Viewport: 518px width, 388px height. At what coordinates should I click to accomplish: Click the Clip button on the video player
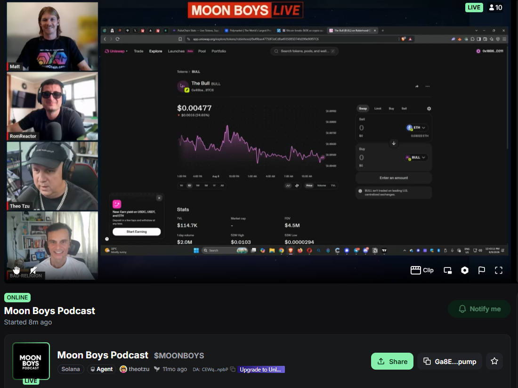[x=422, y=270]
